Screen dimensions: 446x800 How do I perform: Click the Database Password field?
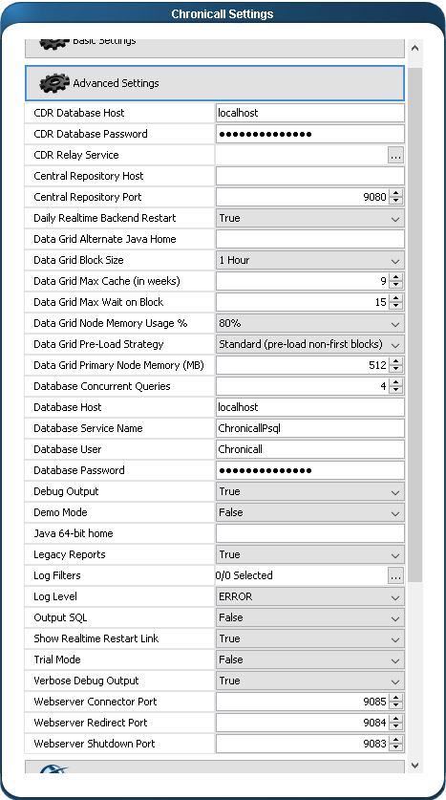point(309,470)
